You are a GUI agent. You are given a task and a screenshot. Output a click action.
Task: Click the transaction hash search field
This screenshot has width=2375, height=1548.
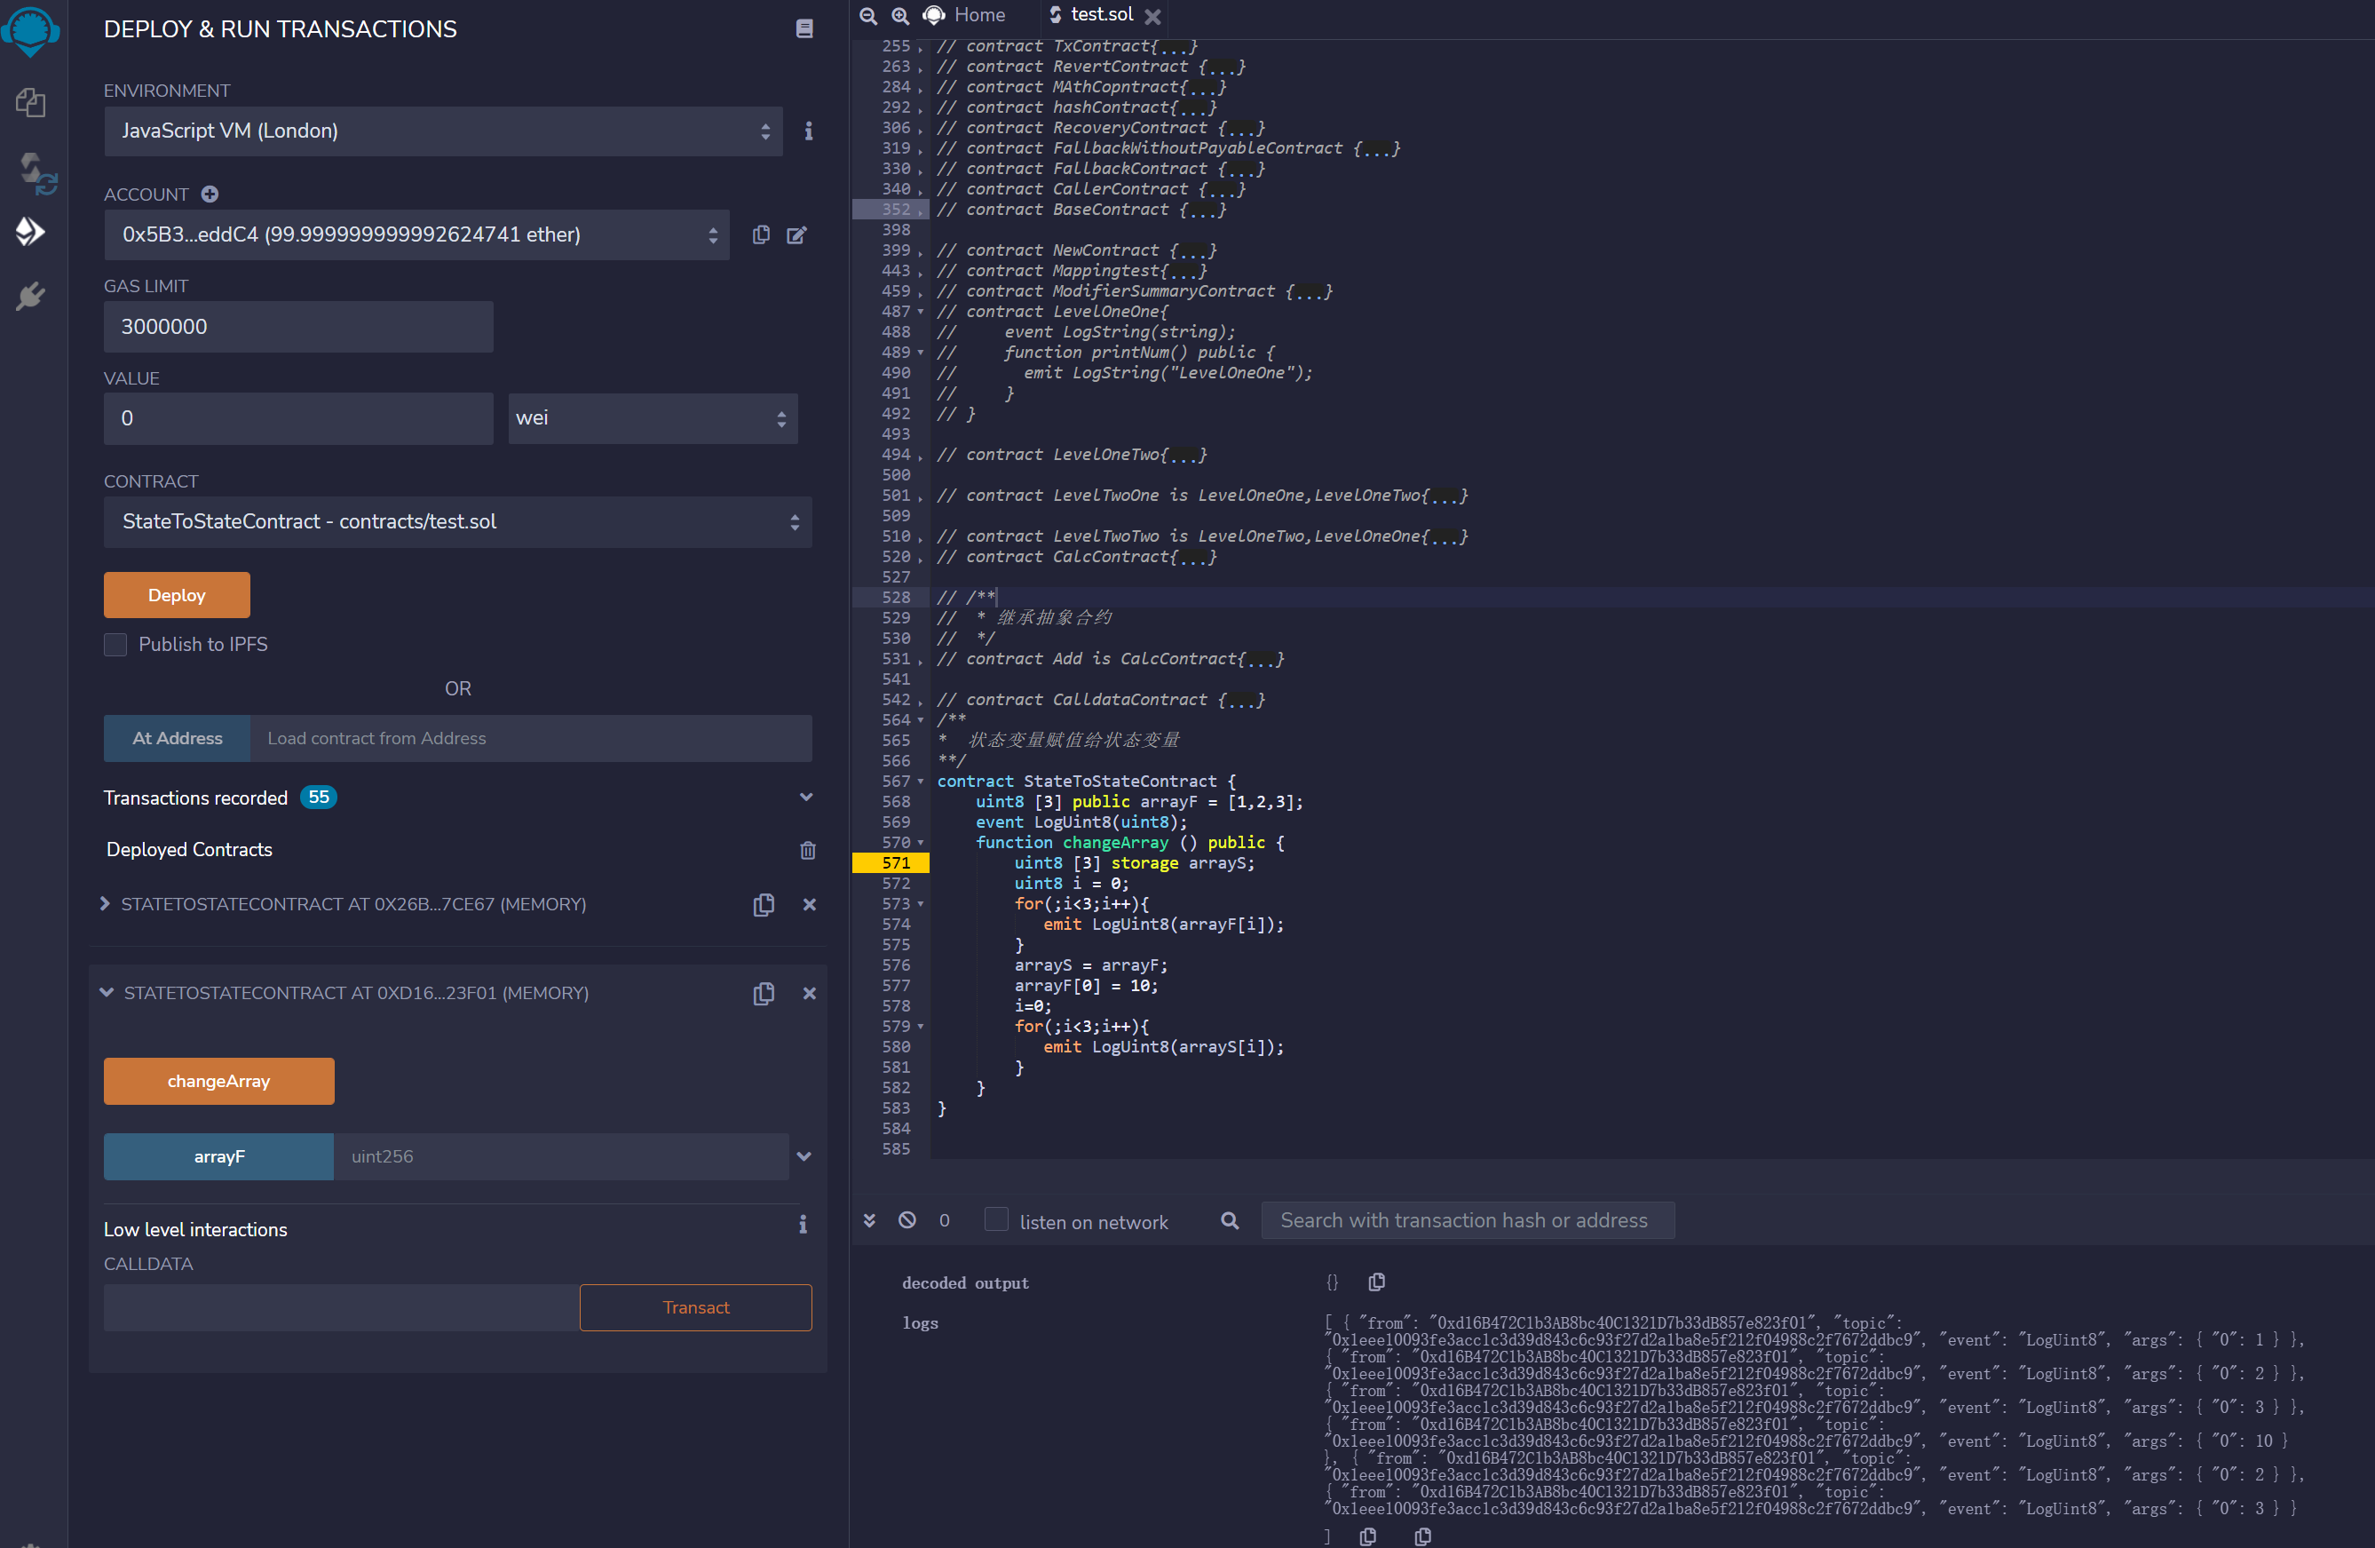click(x=1466, y=1220)
